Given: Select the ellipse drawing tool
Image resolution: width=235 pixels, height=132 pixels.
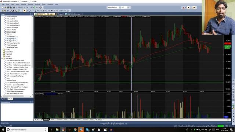Looking at the screenshot, I should click(x=49, y=11).
